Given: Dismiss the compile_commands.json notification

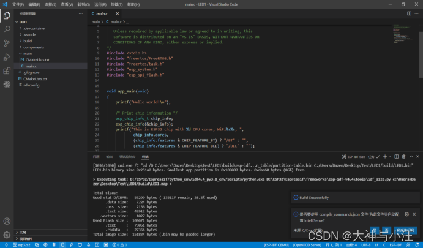Looking at the screenshot, I should (414, 214).
